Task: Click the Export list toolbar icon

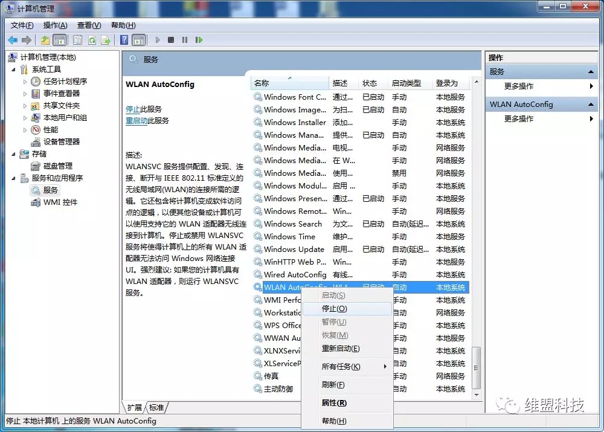Action: (x=106, y=40)
